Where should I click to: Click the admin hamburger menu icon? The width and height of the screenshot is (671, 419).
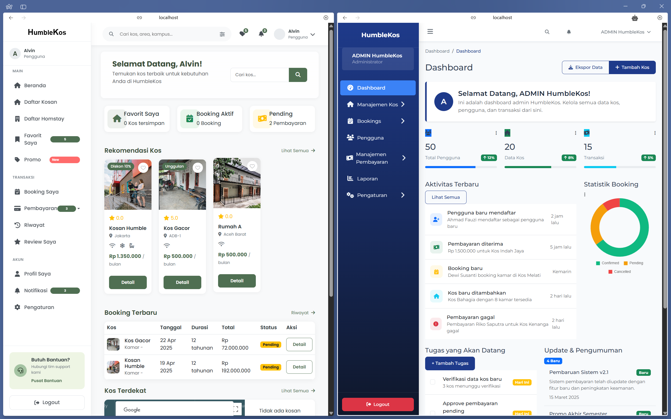430,32
